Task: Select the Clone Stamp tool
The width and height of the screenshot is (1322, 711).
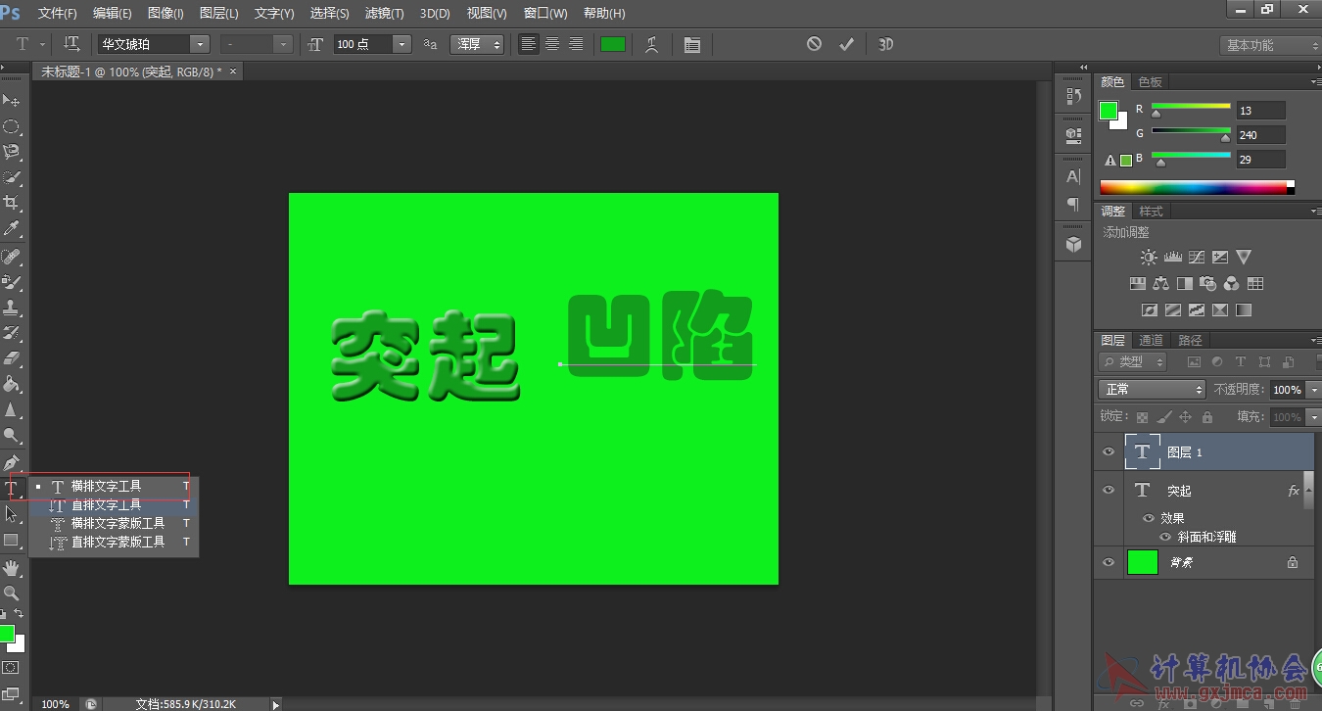Action: point(12,308)
